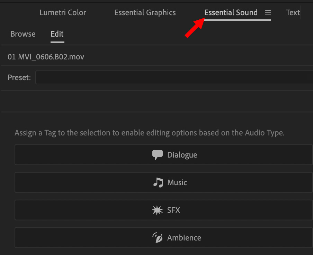Click the Ambience leaf icon
313x255 pixels.
click(158, 238)
